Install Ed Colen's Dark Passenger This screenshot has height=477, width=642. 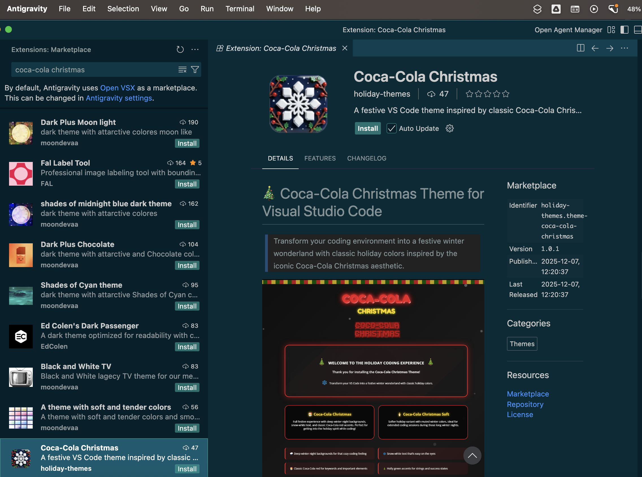187,347
